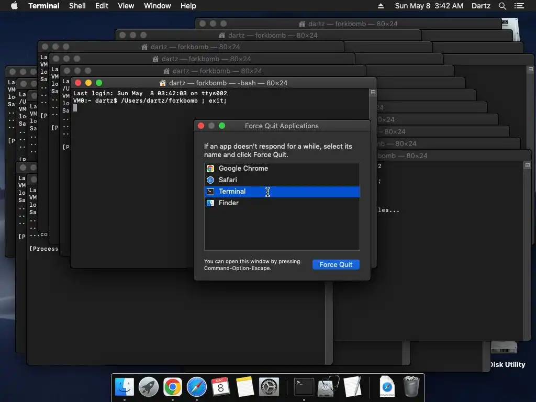The width and height of the screenshot is (536, 402).
Task: Minimize the front -bash Terminal window
Action: coord(88,83)
